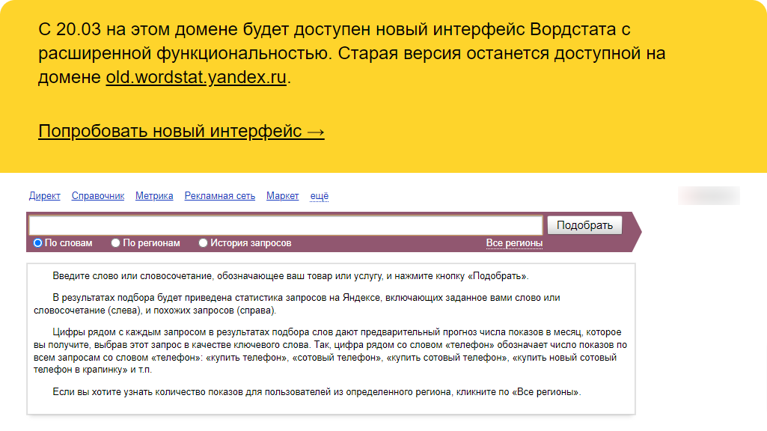Click paragraph starting "В результатах подбора"
The image size is (767, 431).
[x=297, y=304]
